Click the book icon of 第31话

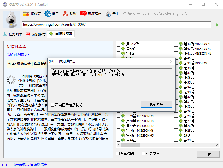(x=181, y=102)
